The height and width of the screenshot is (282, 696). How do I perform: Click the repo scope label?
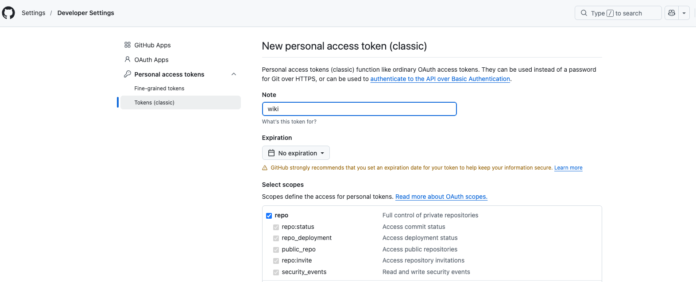(282, 215)
